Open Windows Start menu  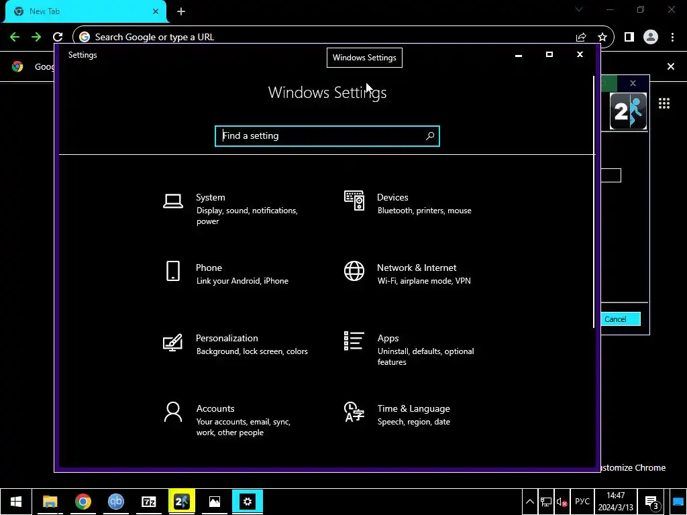point(16,502)
